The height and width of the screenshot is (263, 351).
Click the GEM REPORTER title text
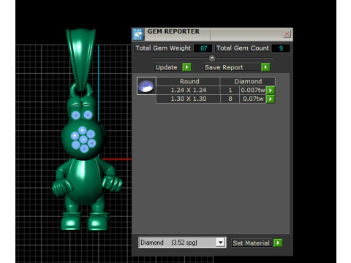173,31
